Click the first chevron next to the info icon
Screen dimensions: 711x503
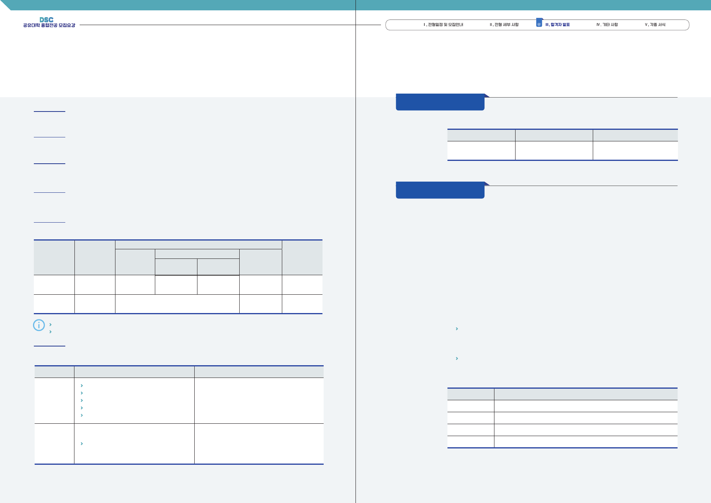coord(51,325)
